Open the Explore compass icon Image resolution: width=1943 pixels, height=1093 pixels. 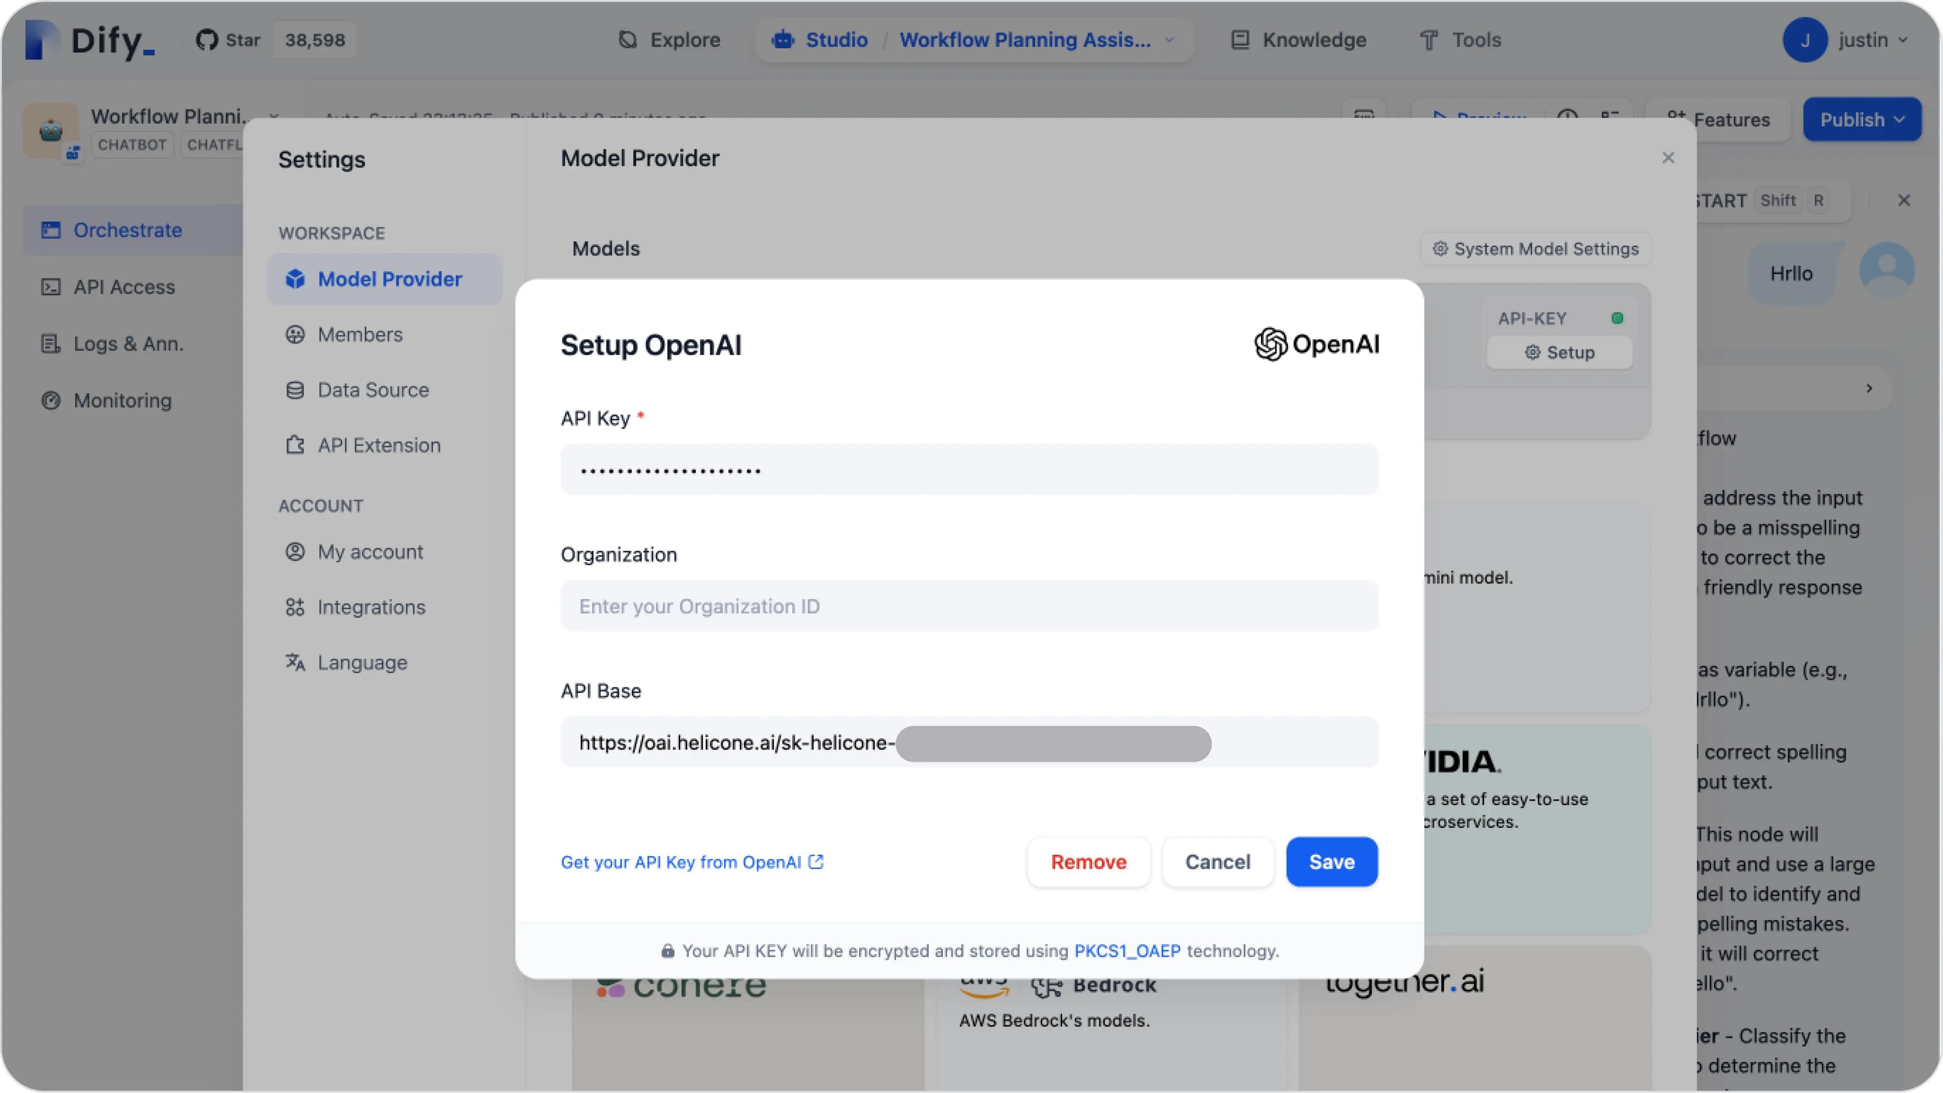coord(628,40)
